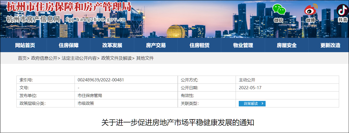Click the 政府信息公开 breadcrumb link
Screen dimensions: 349x133
44,58
